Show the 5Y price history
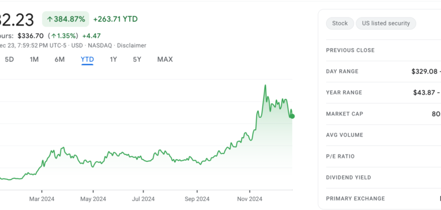 coord(137,59)
